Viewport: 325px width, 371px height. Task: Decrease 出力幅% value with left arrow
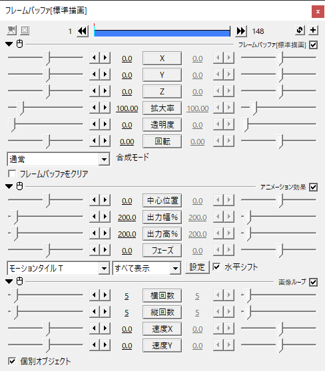95,217
